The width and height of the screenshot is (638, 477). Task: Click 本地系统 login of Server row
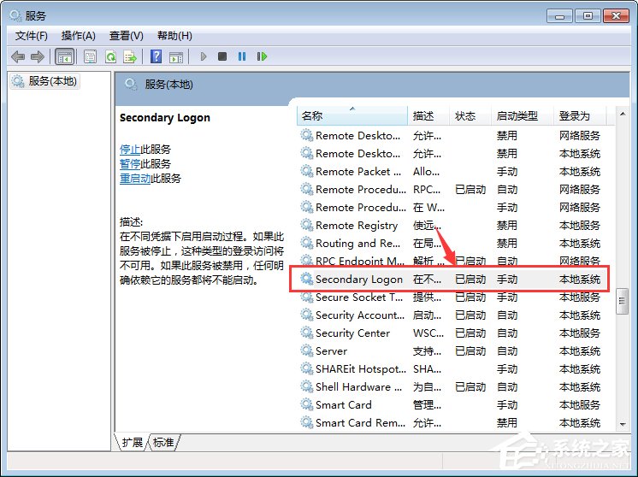(580, 351)
